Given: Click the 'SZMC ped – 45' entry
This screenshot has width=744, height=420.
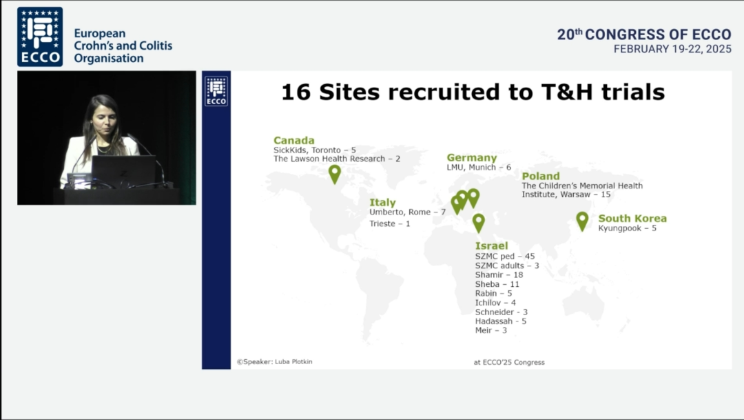Looking at the screenshot, I should tap(504, 257).
